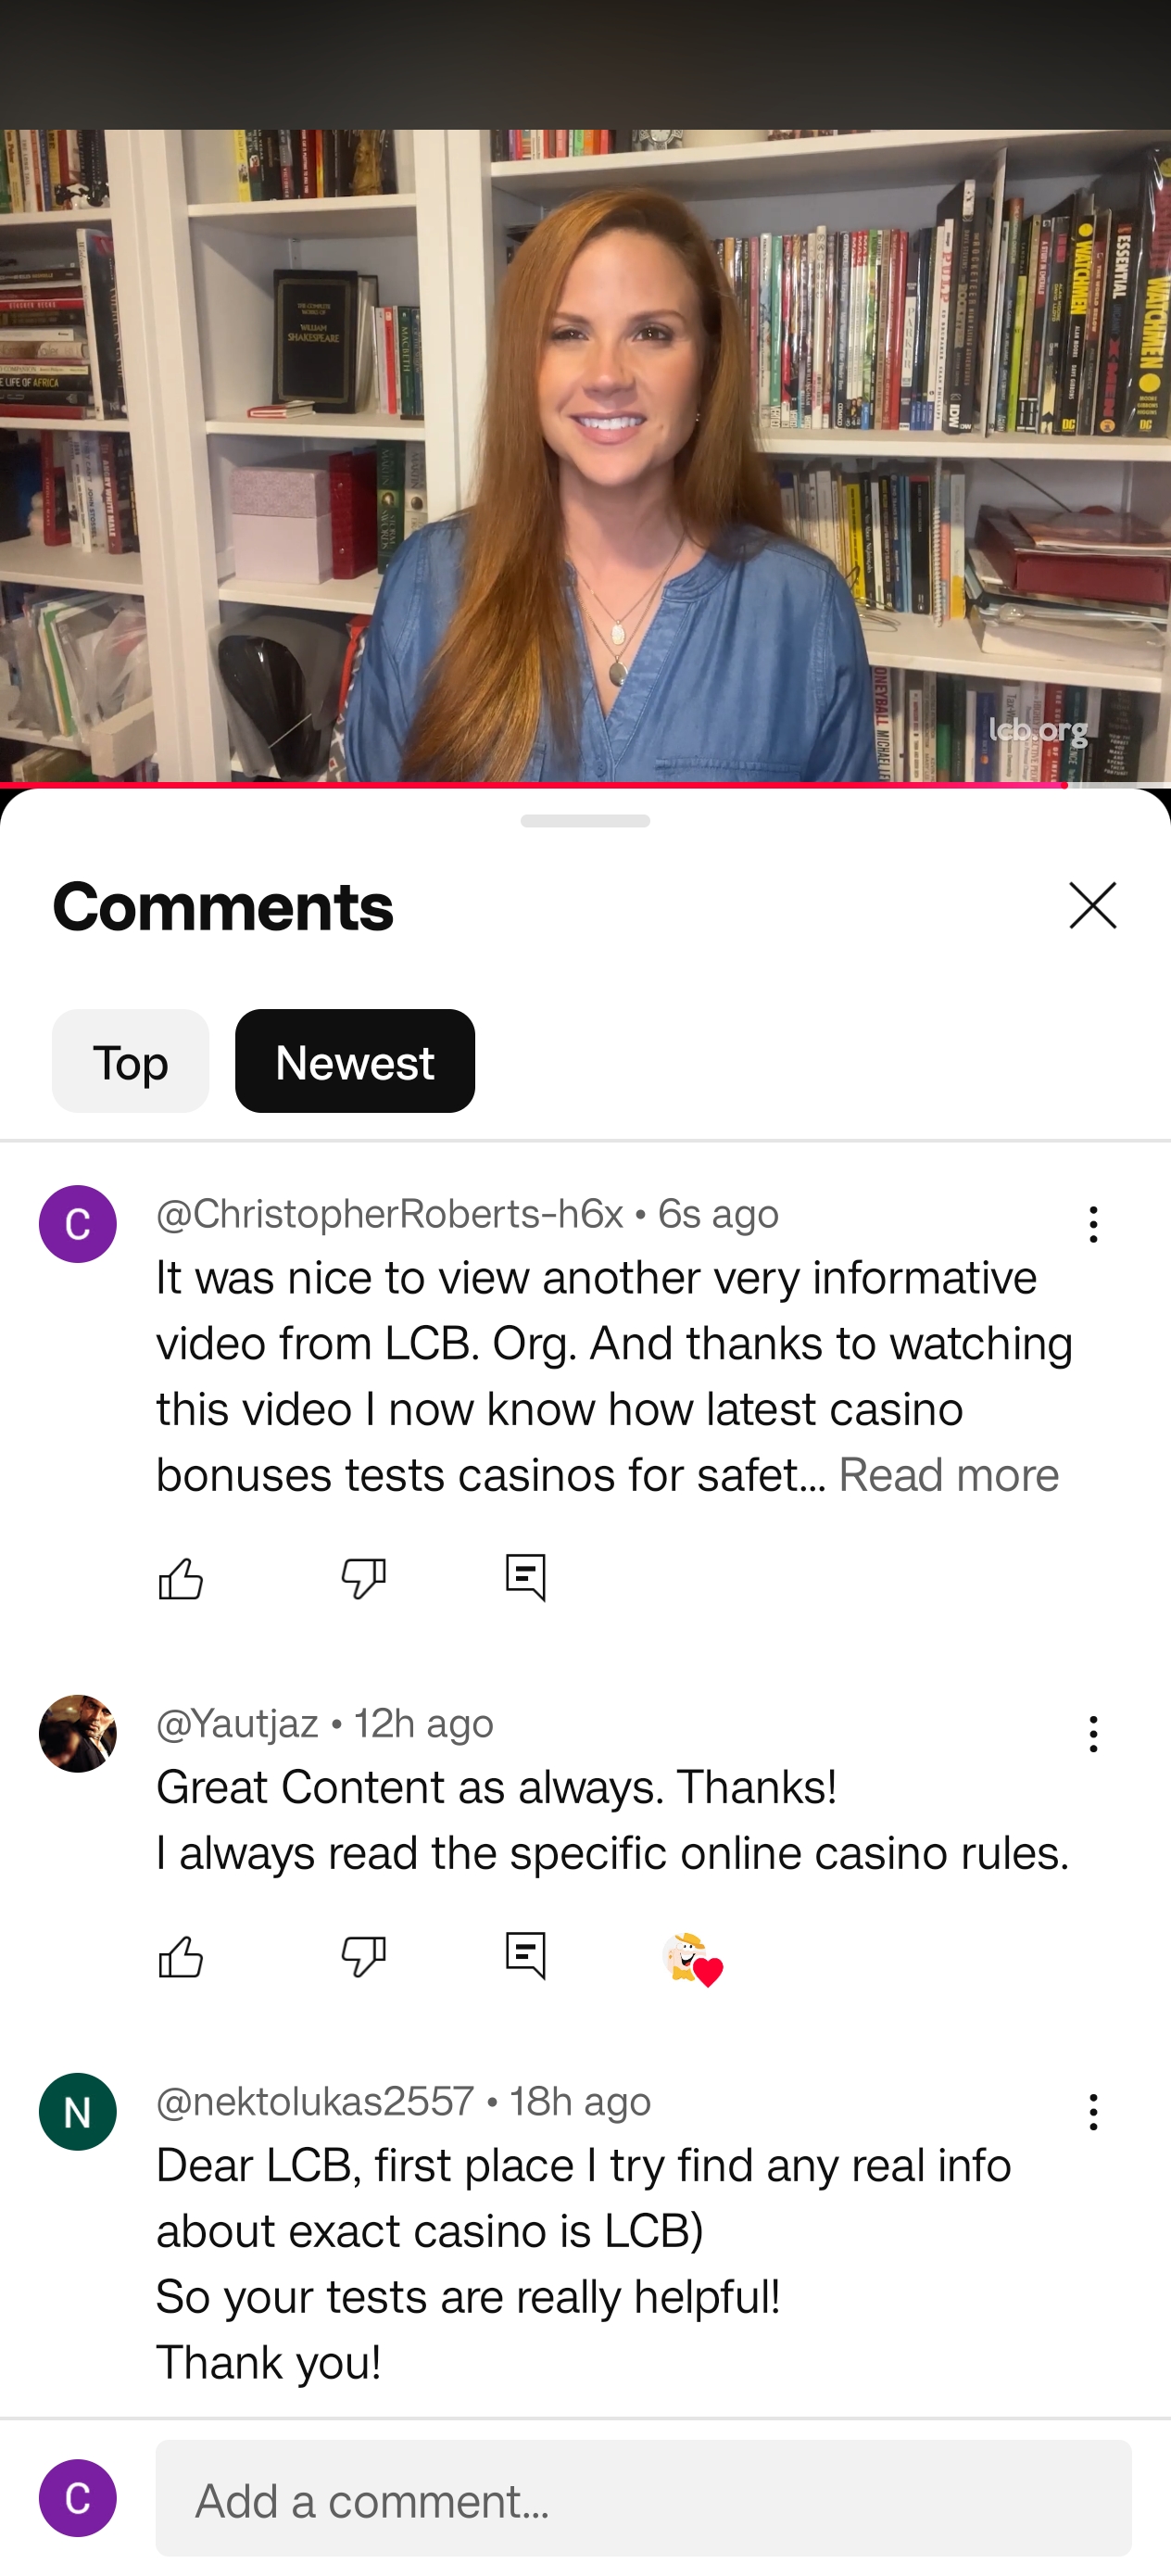
Task: Open more options for ChristopherRoberts-h6x's comment
Action: tap(1093, 1224)
